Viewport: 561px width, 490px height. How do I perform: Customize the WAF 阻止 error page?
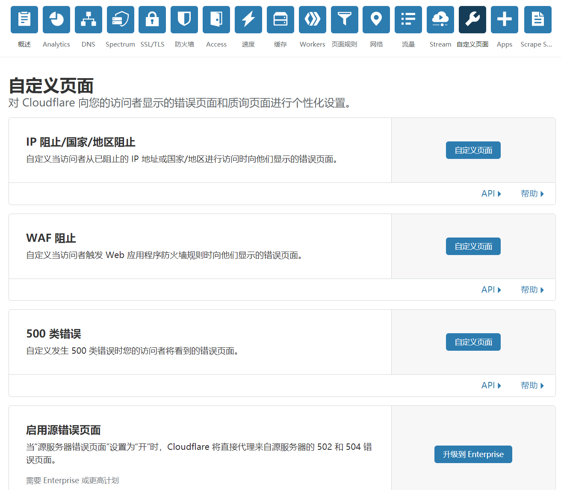[473, 246]
